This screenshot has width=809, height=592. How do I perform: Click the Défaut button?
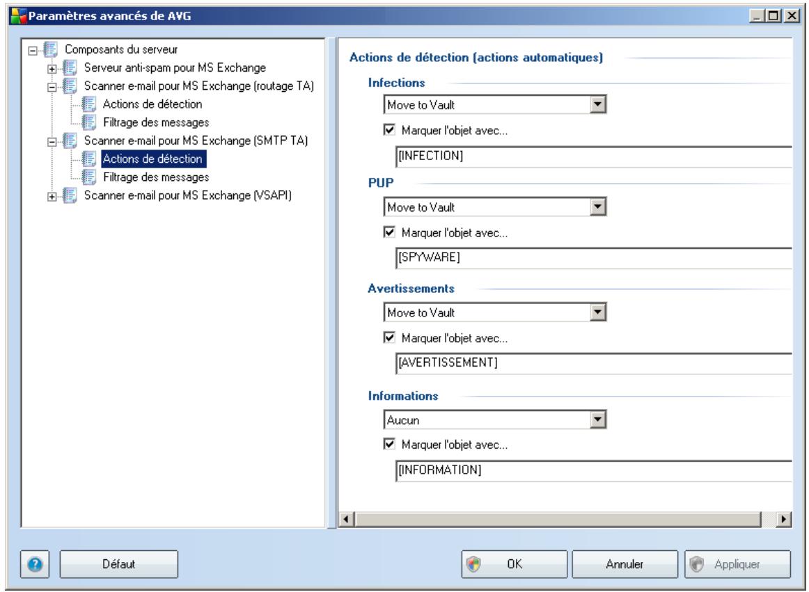(118, 564)
